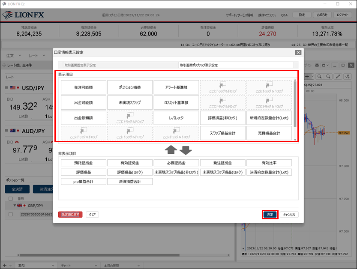Viewport: 357px width, 269px height.
Task: Open the 注文 dropdown menu
Action: click(x=13, y=56)
